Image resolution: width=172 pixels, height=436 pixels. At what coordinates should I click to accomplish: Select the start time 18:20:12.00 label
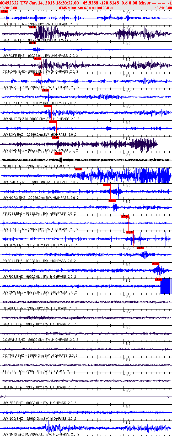coord(9,8)
